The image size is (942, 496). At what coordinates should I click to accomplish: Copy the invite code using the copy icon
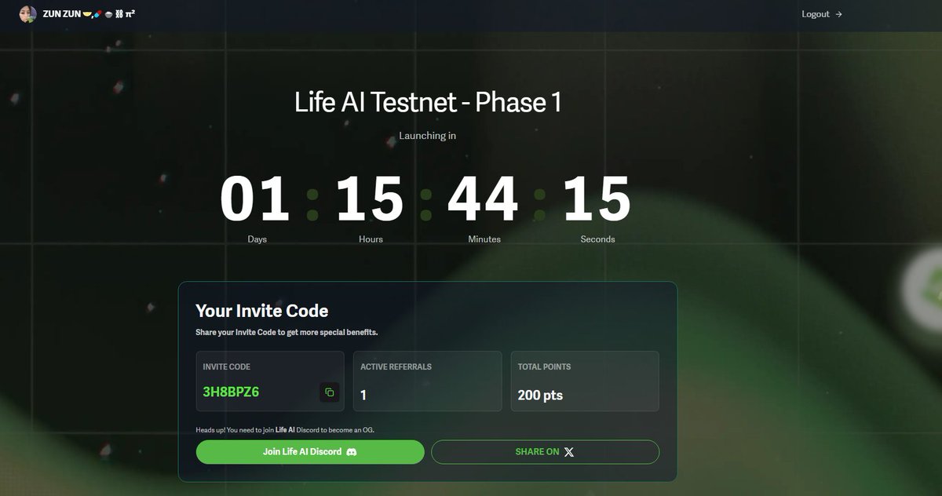click(330, 392)
